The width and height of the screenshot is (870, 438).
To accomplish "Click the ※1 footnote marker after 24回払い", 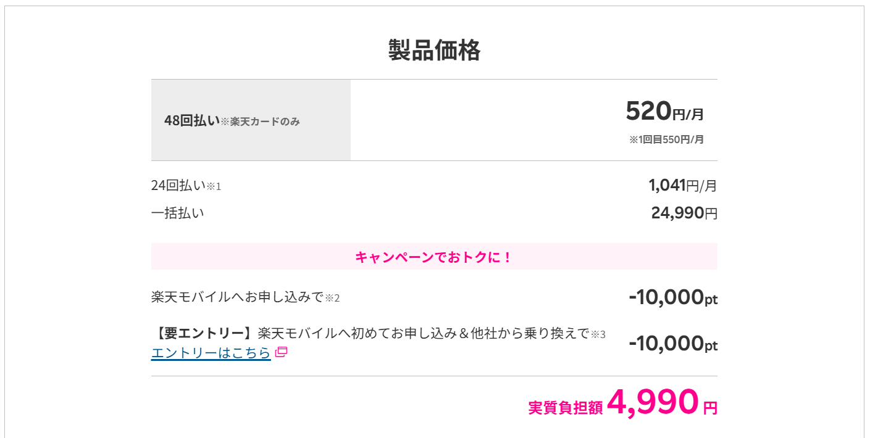I will pos(214,186).
